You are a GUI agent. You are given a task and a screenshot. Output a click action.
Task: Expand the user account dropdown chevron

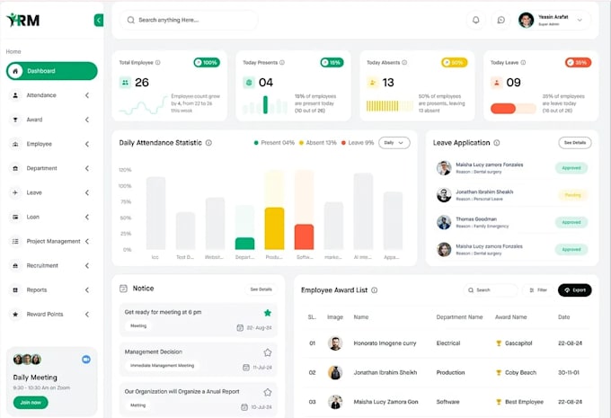click(x=580, y=20)
